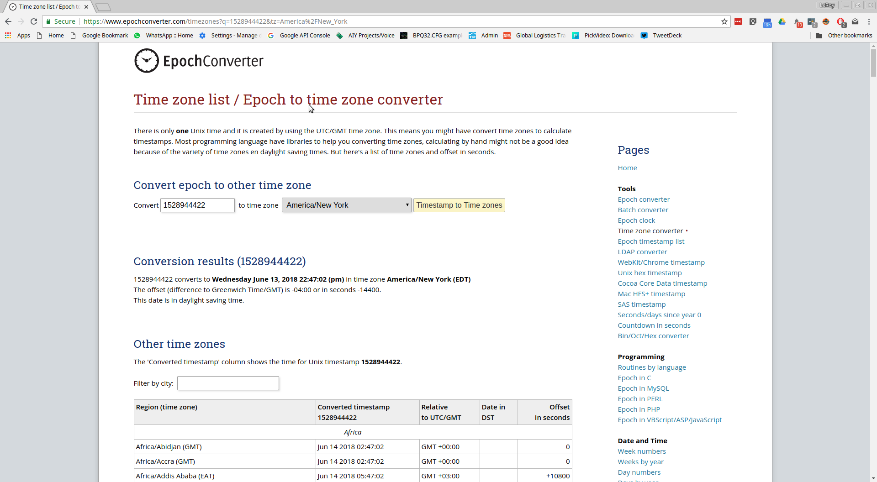Click the Google Keep lightbulb extension
This screenshot has width=877, height=482.
tap(753, 21)
